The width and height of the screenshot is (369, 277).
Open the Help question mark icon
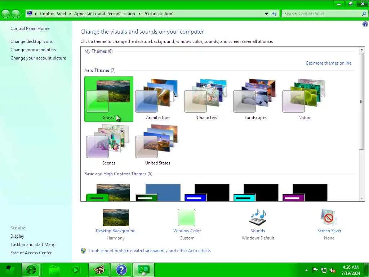(365, 24)
